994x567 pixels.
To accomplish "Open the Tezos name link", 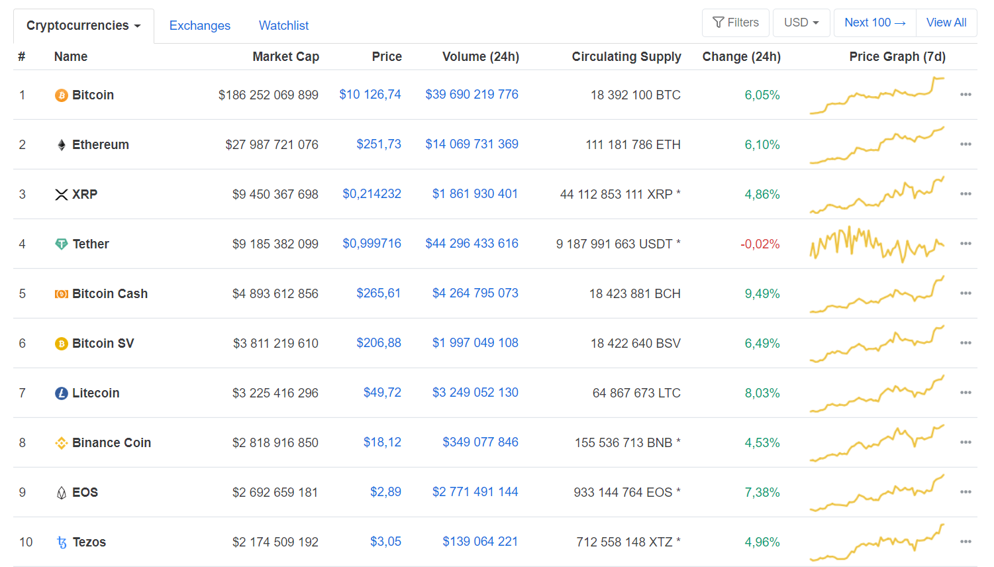I will [x=89, y=542].
